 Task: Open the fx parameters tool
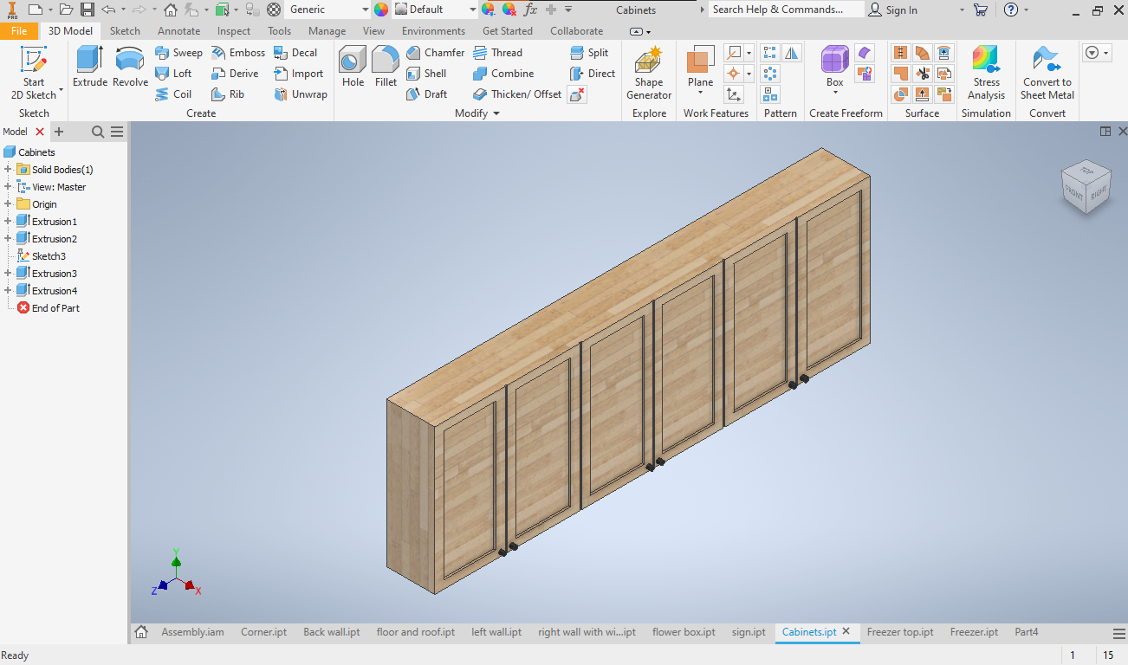pyautogui.click(x=530, y=10)
